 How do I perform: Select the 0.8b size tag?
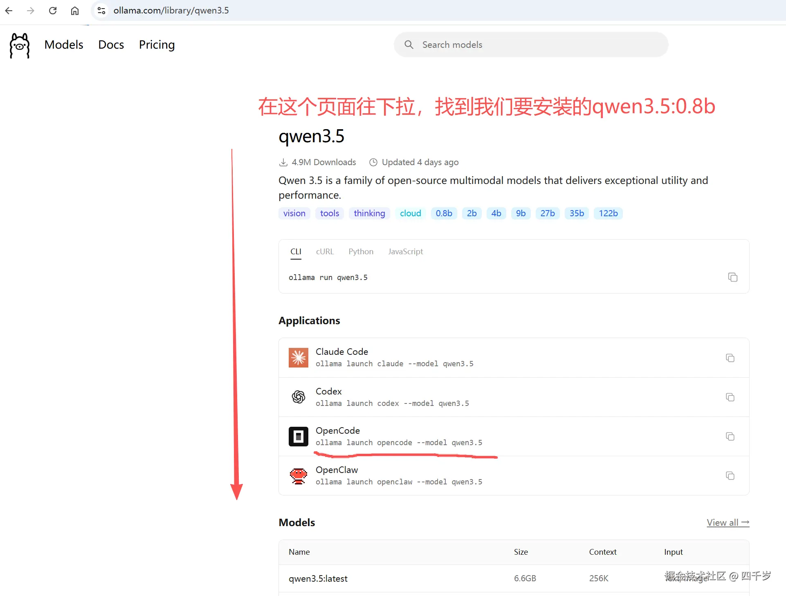click(444, 213)
